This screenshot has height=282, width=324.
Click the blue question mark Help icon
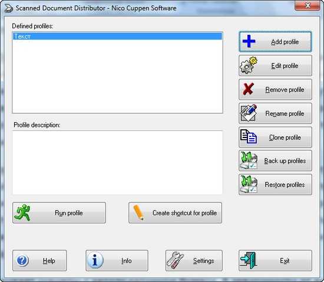[x=22, y=261]
